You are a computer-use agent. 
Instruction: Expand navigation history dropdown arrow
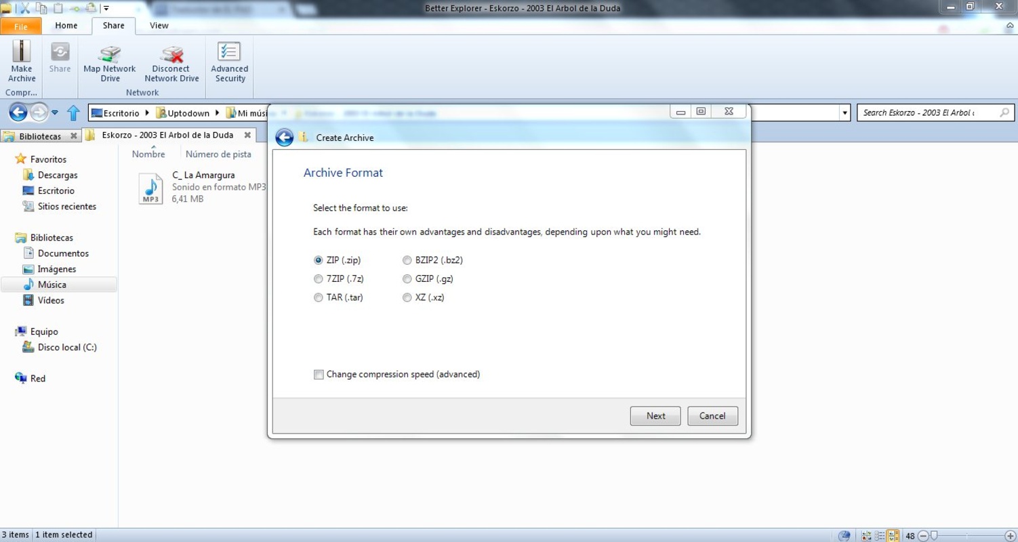(x=55, y=113)
